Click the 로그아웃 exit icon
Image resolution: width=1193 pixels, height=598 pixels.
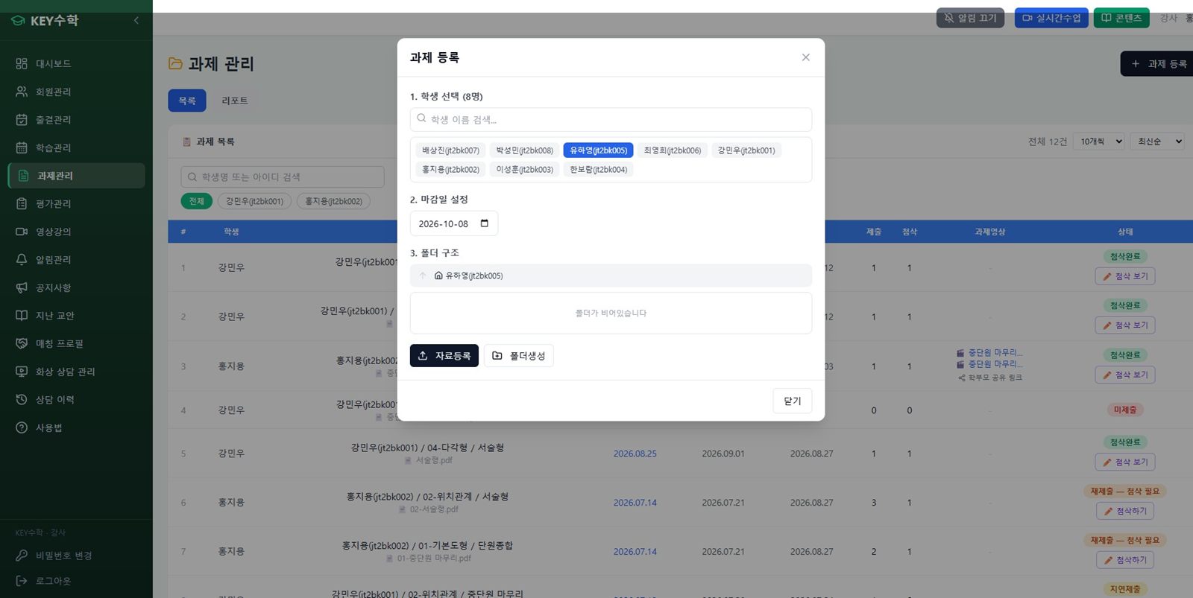(22, 581)
